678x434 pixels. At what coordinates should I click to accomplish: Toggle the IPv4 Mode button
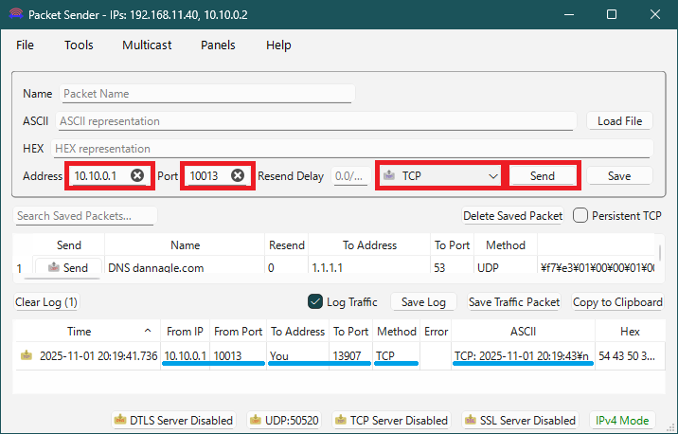click(621, 420)
